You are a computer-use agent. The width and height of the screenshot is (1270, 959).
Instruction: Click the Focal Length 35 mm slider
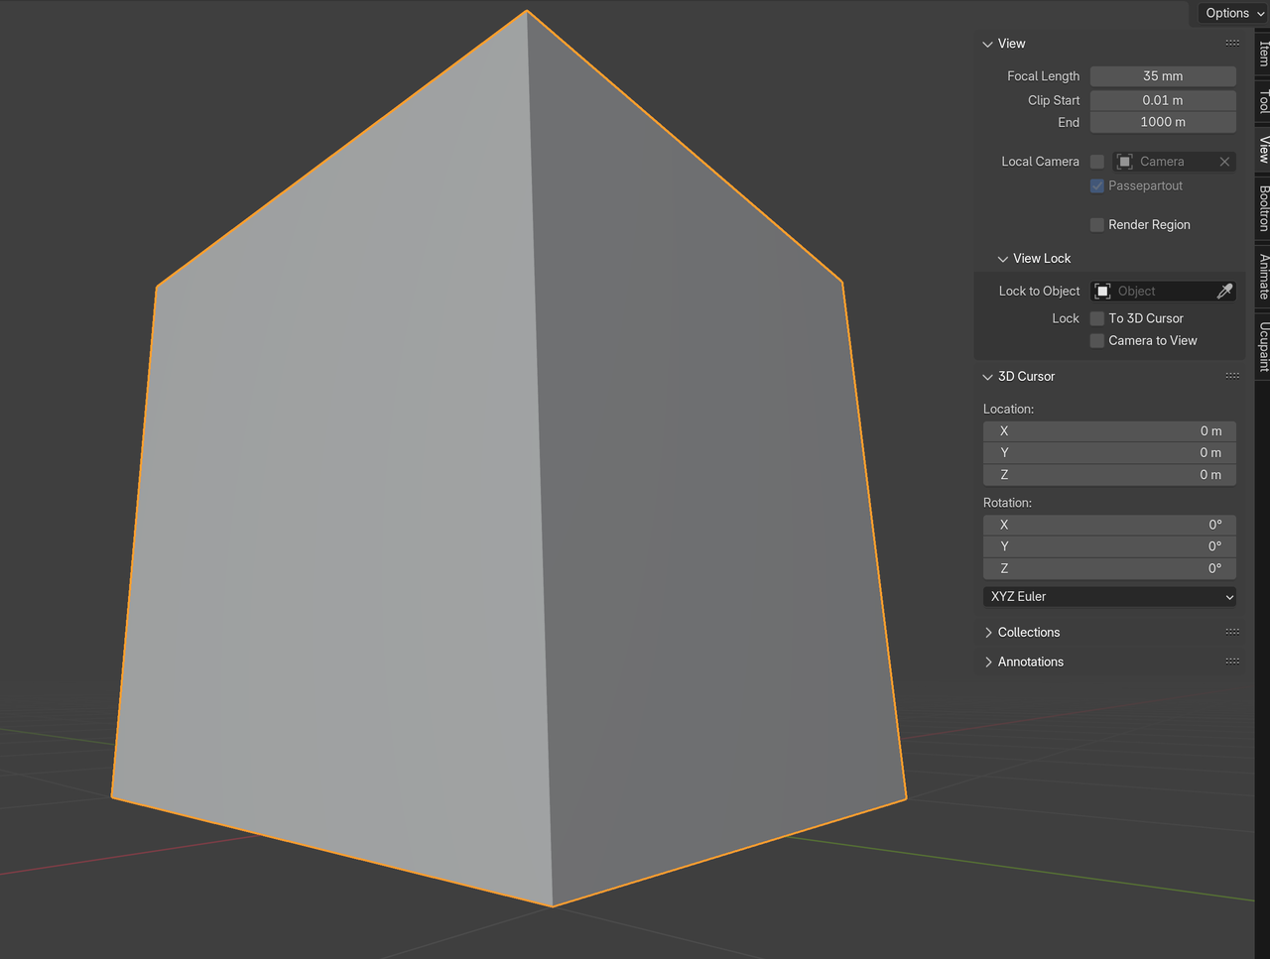(x=1162, y=75)
